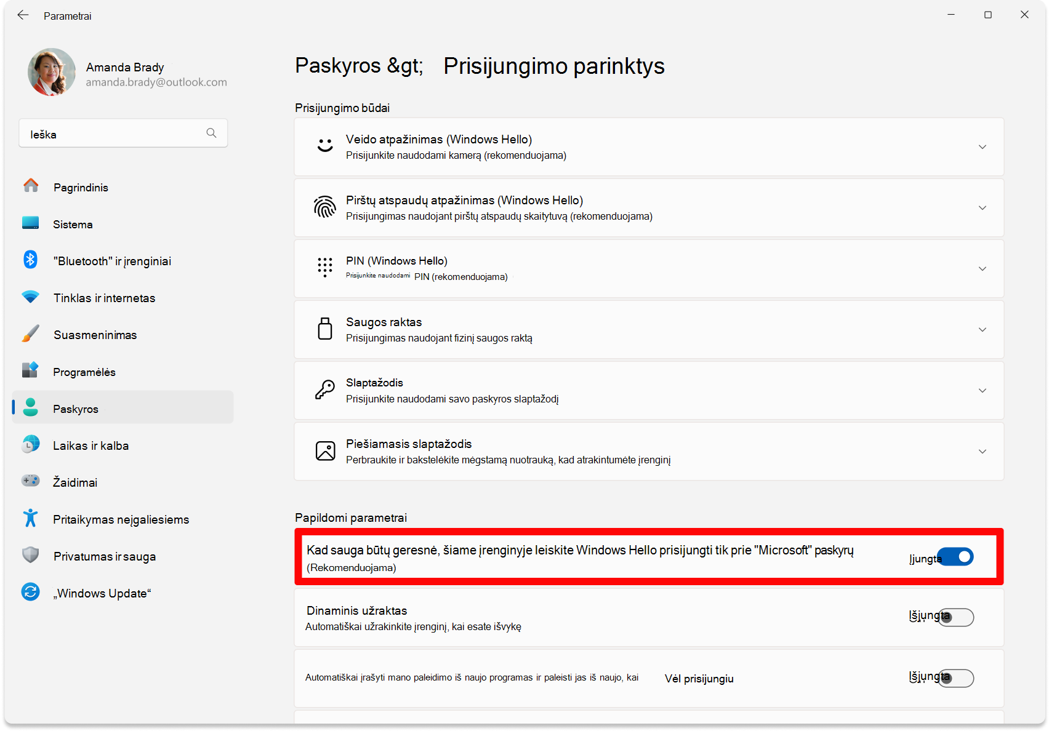Click the Slaptažodis key icon
This screenshot has height=731, width=1049.
click(325, 389)
